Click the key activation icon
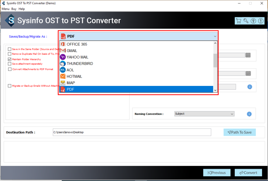The height and width of the screenshot is (181, 268). pos(246,21)
